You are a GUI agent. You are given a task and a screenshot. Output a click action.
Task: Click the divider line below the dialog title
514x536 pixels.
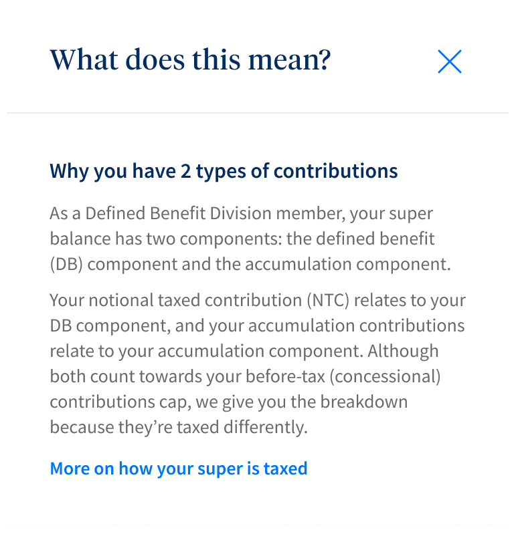point(257,113)
